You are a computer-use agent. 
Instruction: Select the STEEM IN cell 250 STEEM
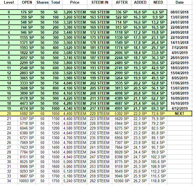tap(100, 162)
